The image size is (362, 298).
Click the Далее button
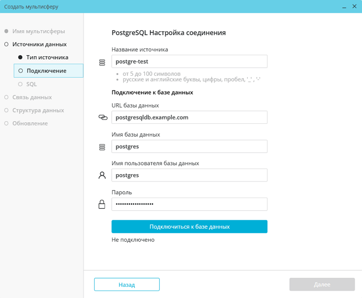(x=322, y=285)
